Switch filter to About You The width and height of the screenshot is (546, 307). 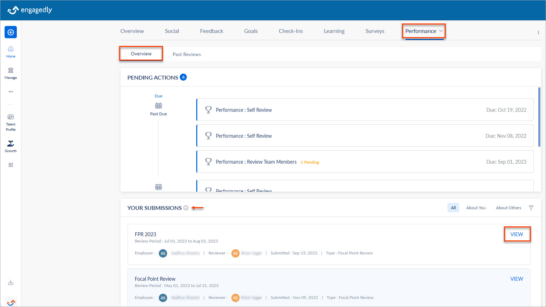point(476,207)
